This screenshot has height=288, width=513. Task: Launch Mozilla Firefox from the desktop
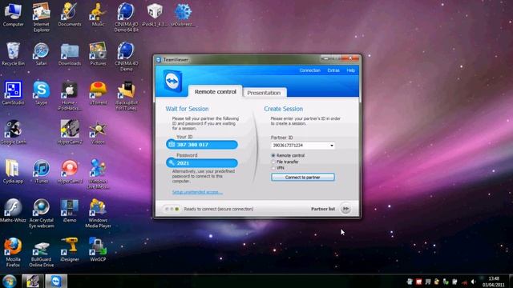(13, 253)
